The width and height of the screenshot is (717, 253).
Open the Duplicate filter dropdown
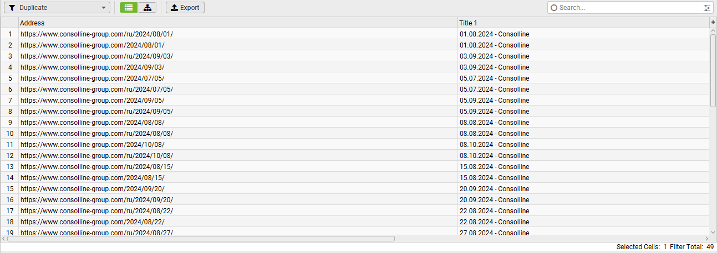[57, 8]
